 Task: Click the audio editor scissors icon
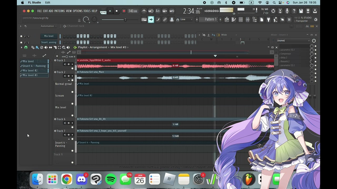pos(280,11)
